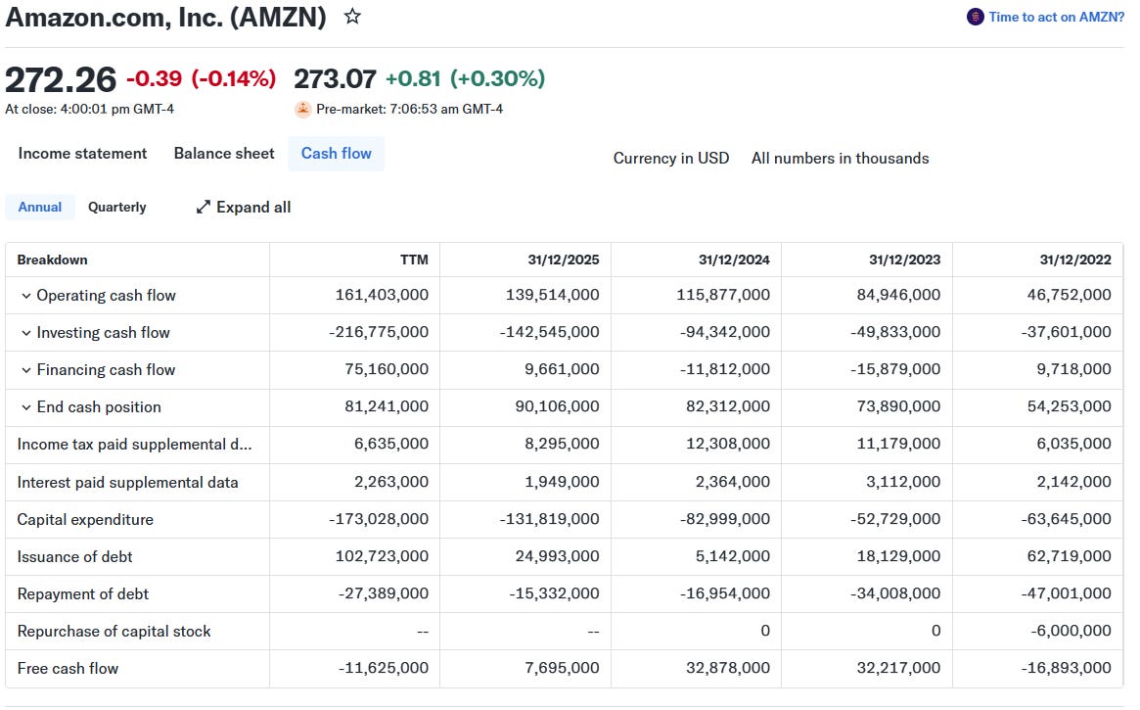Click Capital expenditure value -131,819,000
This screenshot has height=710, width=1140.
549,519
